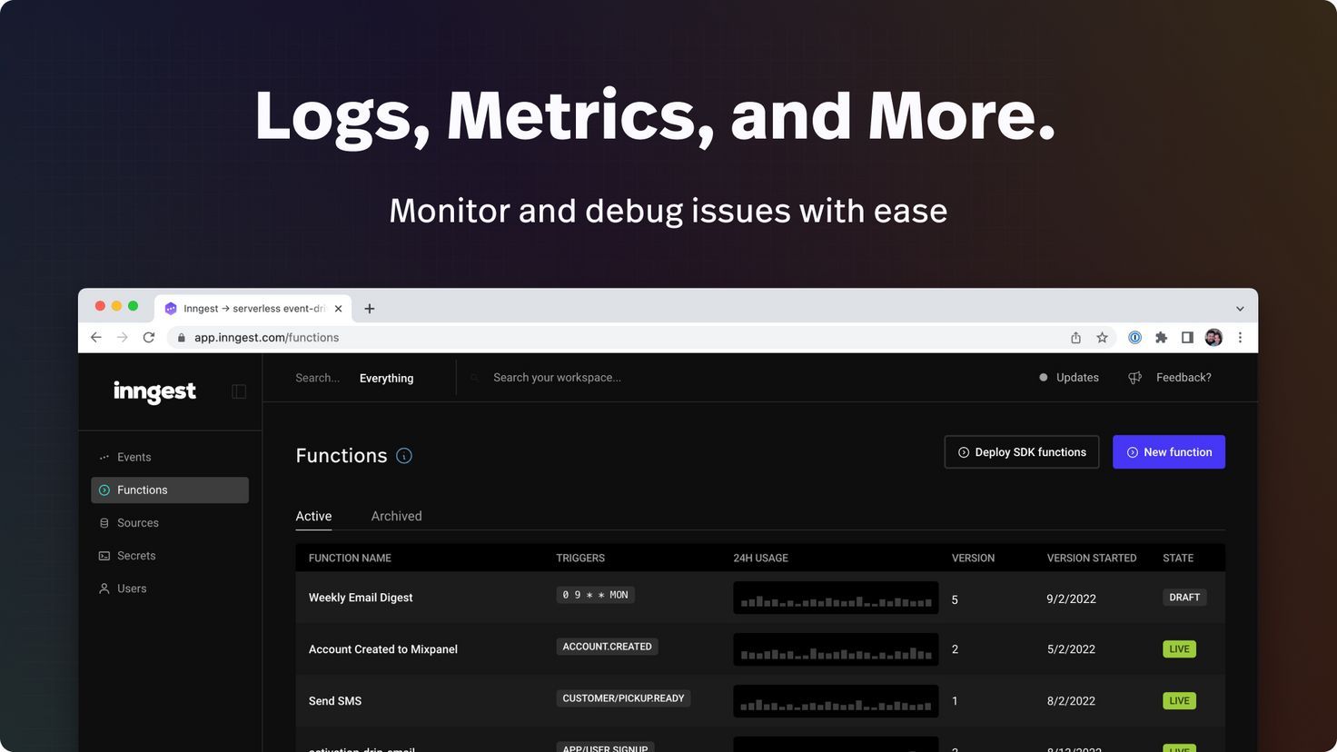Click the browser forward arrow
Screen dimensions: 1337x752
click(123, 337)
